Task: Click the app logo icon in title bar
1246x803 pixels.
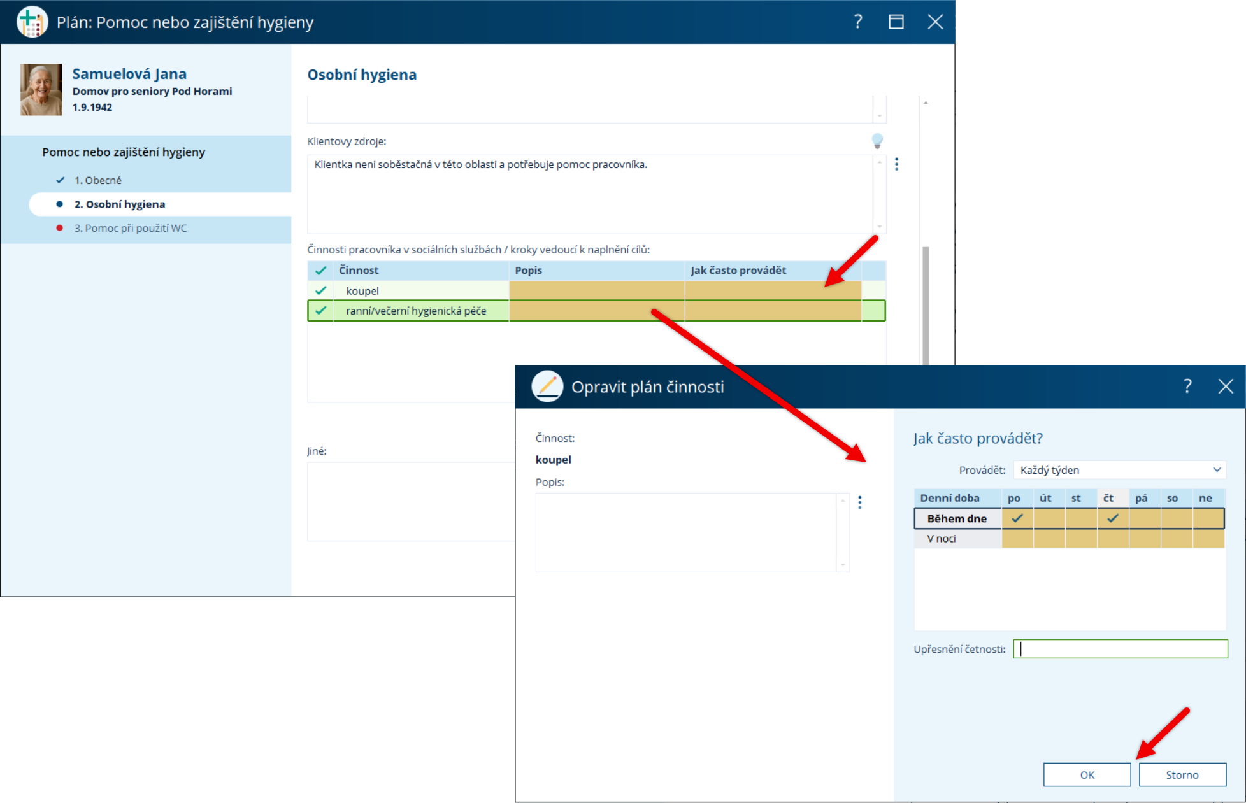Action: click(32, 22)
